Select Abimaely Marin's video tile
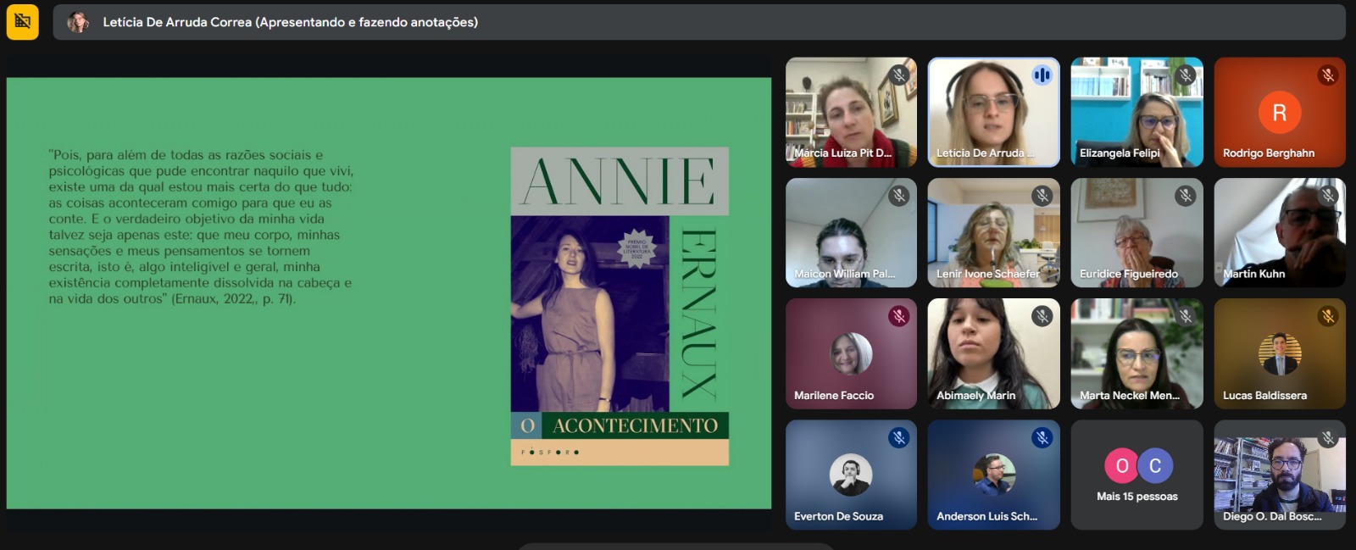This screenshot has width=1356, height=550. tap(993, 353)
